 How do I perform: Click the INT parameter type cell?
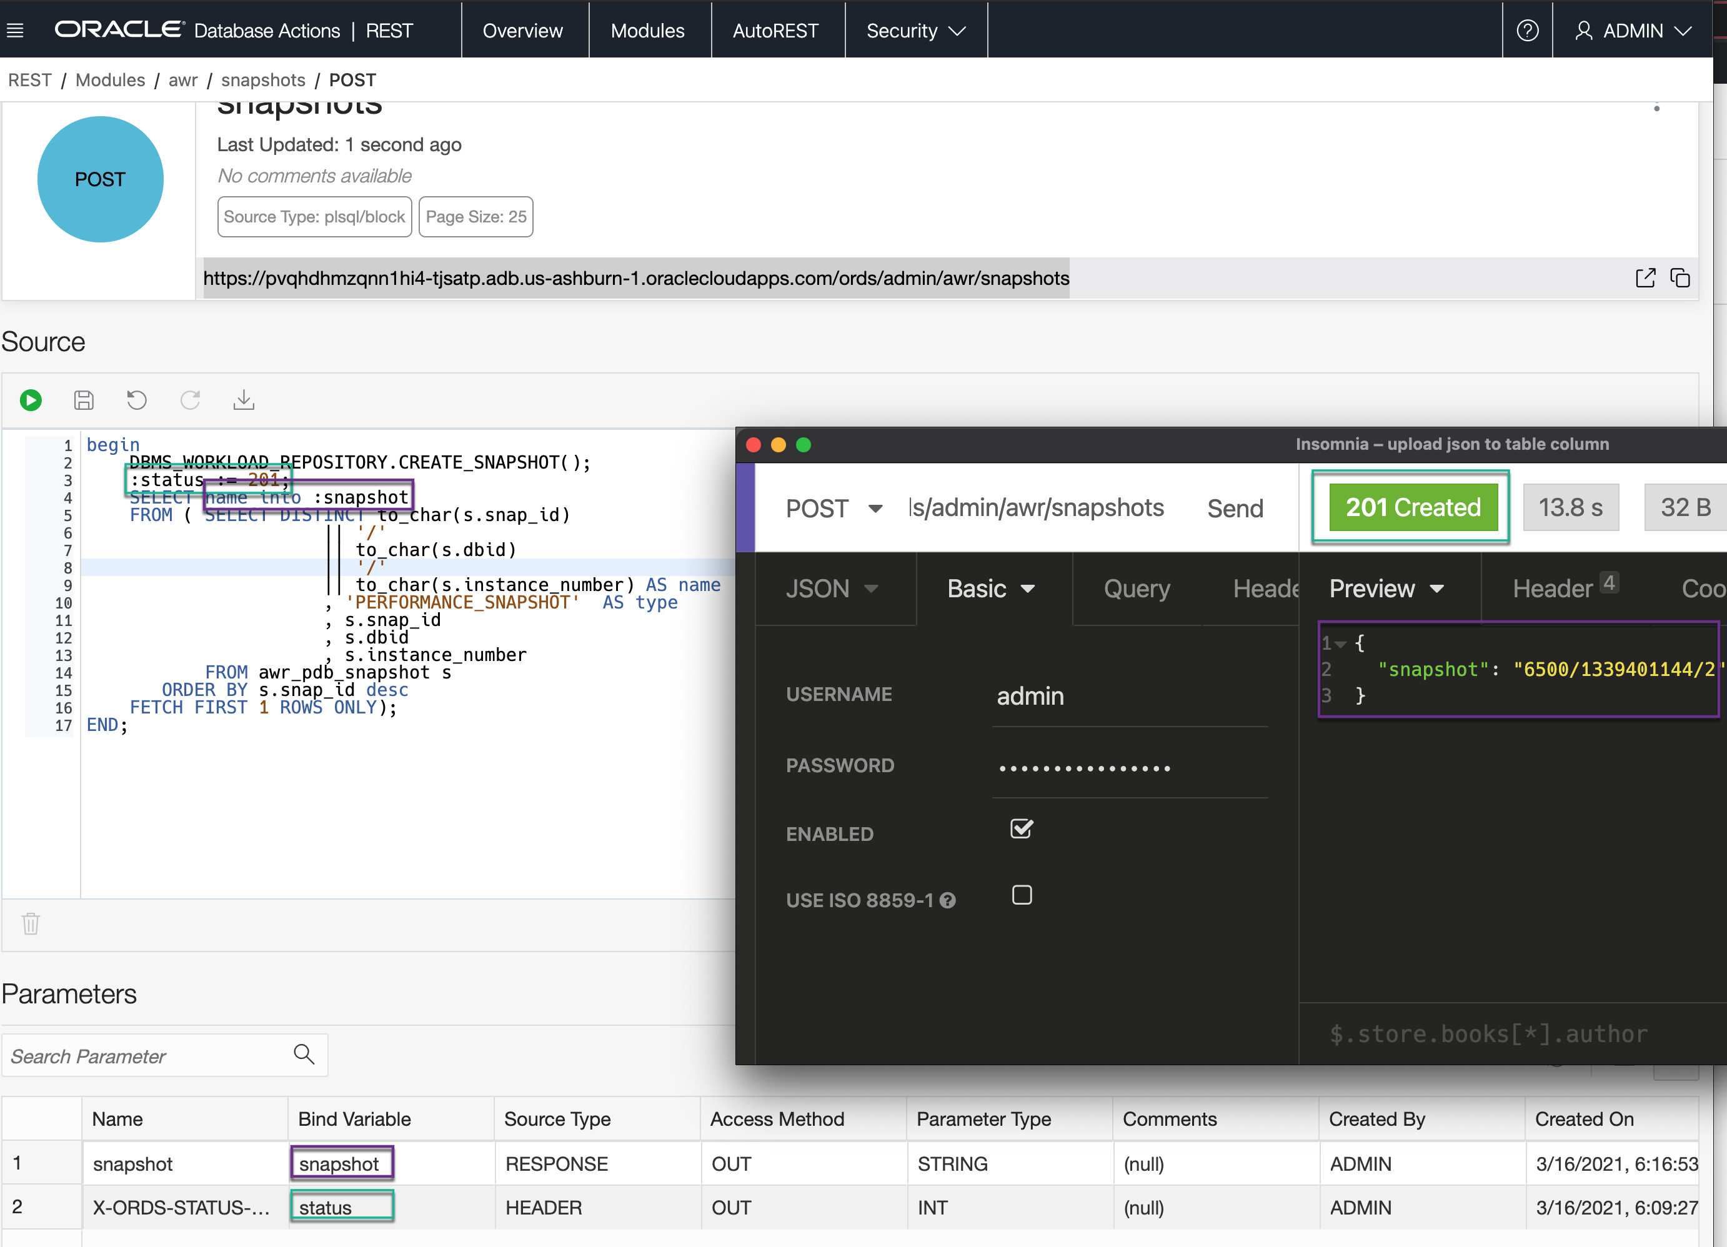pos(1010,1208)
